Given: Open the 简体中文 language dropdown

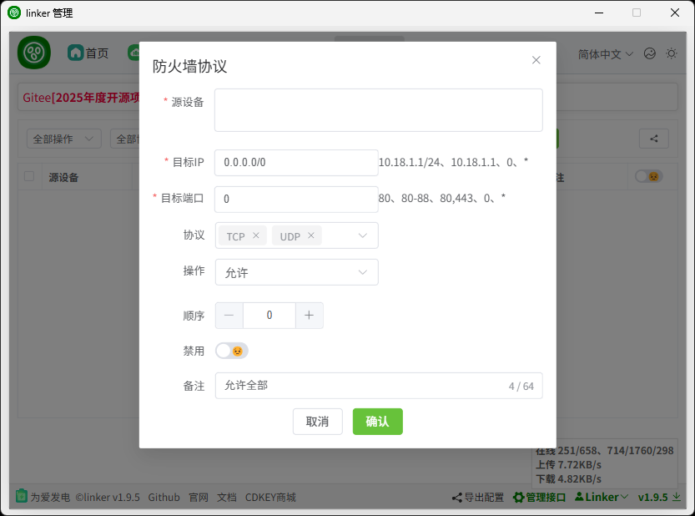Looking at the screenshot, I should pyautogui.click(x=606, y=53).
